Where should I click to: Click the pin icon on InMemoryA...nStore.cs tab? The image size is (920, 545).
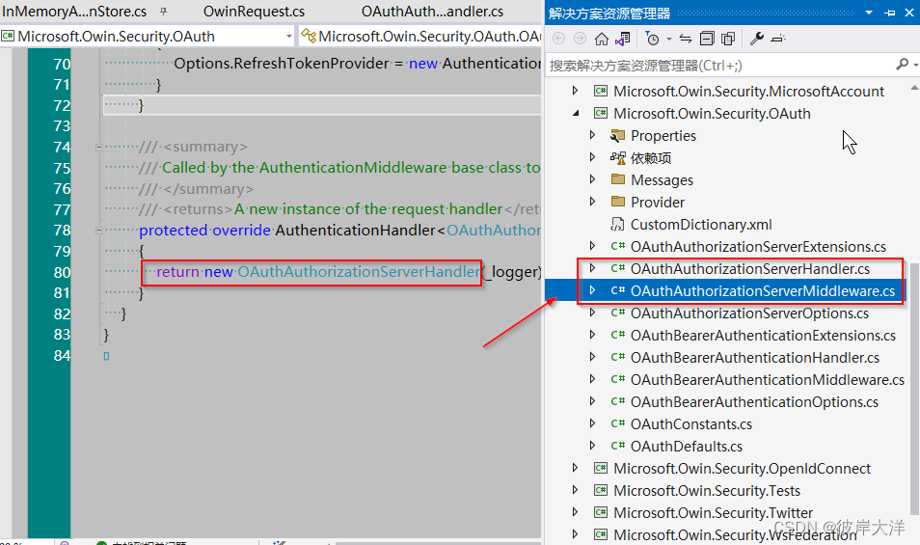164,12
